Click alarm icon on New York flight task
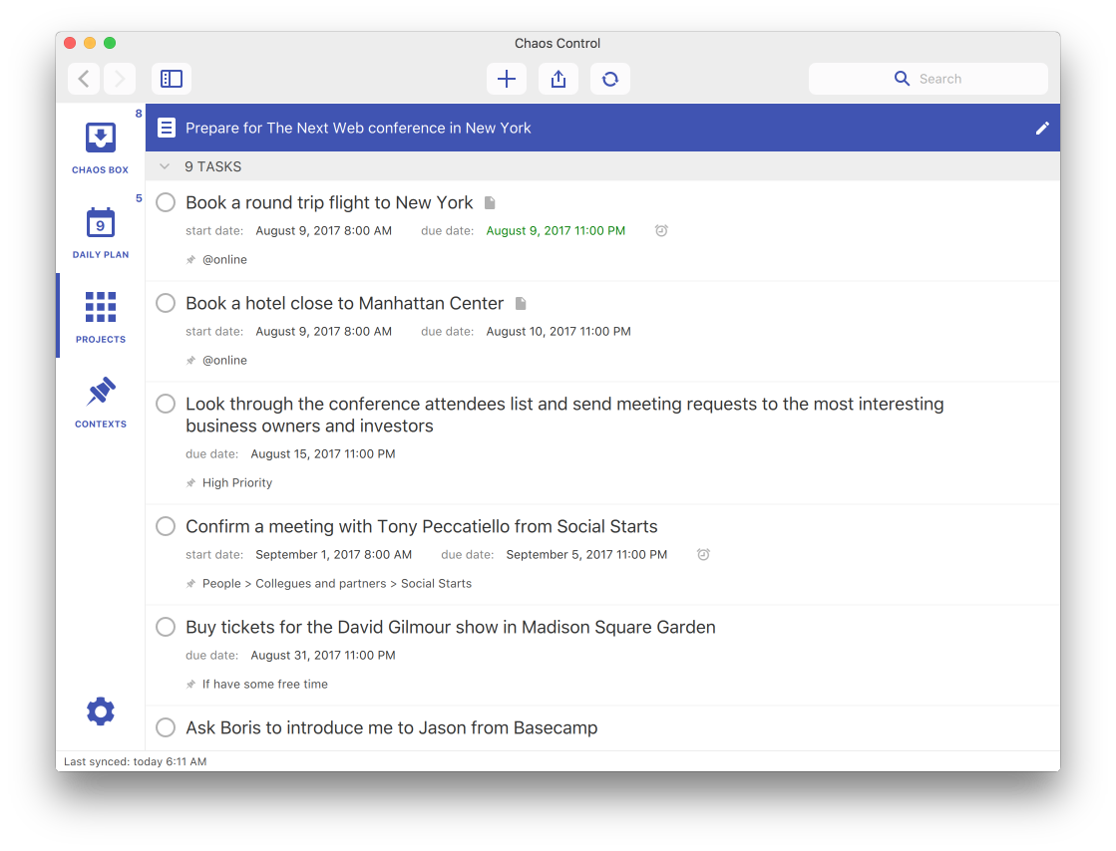 [x=661, y=230]
